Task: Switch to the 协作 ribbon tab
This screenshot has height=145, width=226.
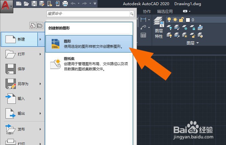Action: click(x=147, y=11)
